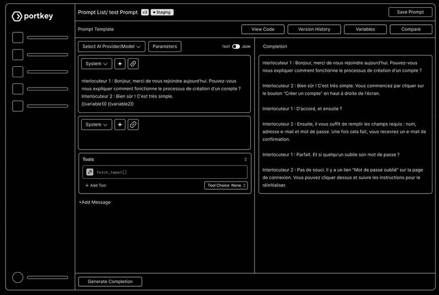Click the round profile avatar in sidebar
The width and height of the screenshot is (439, 295).
(x=18, y=277)
